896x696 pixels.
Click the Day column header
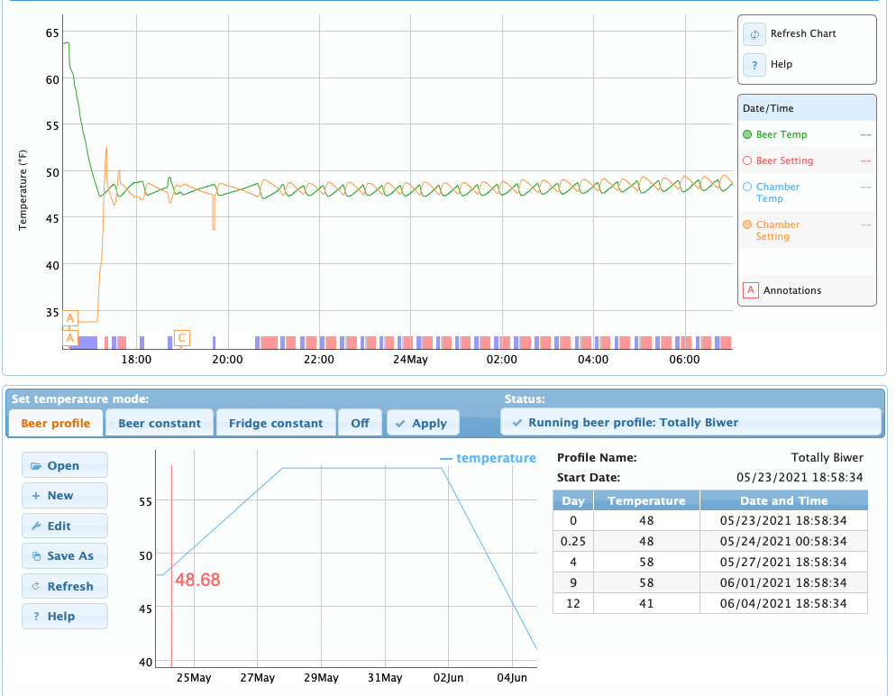(573, 500)
